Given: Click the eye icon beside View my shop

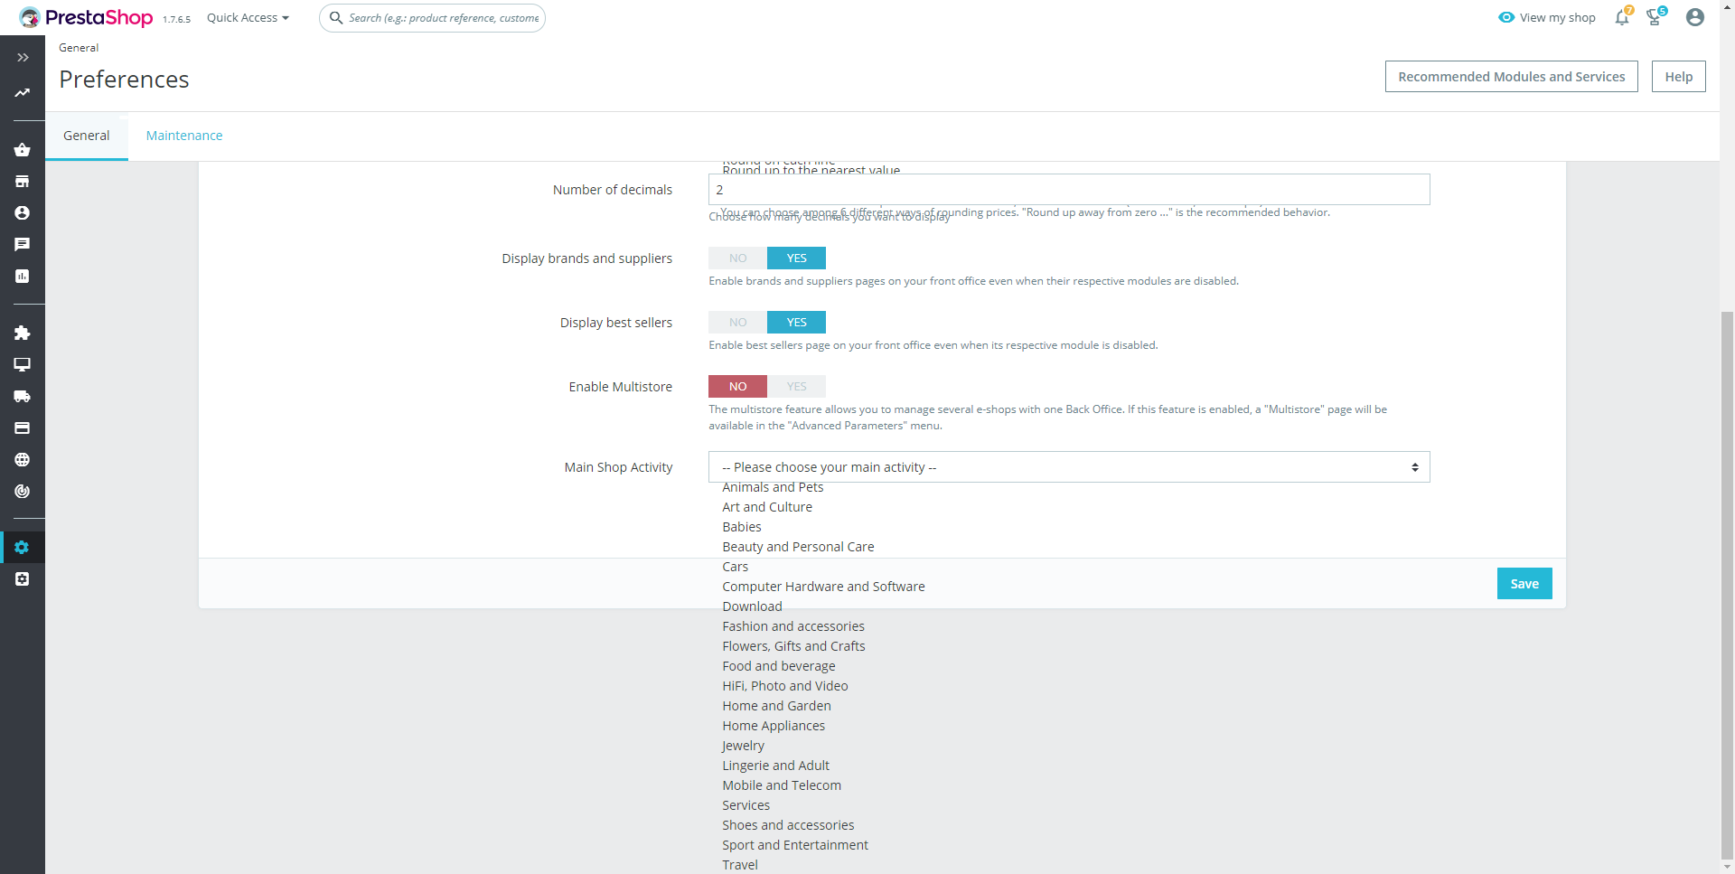Looking at the screenshot, I should pyautogui.click(x=1506, y=17).
